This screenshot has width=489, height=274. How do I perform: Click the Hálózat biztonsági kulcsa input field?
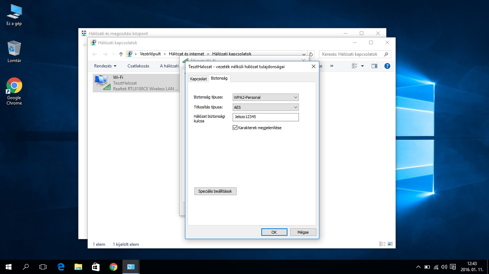coord(265,117)
